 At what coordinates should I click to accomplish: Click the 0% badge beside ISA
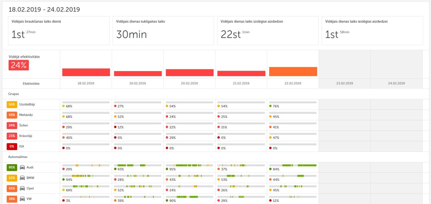[x=11, y=147]
